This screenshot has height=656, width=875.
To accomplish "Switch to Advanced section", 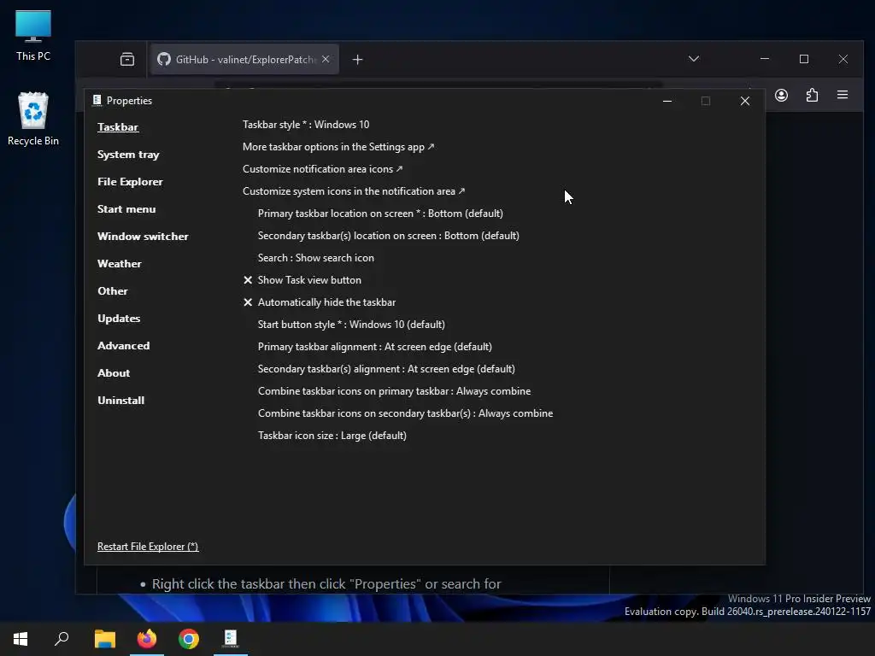I will 123,346.
